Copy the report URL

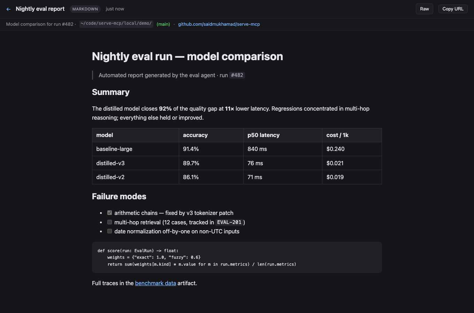[453, 9]
